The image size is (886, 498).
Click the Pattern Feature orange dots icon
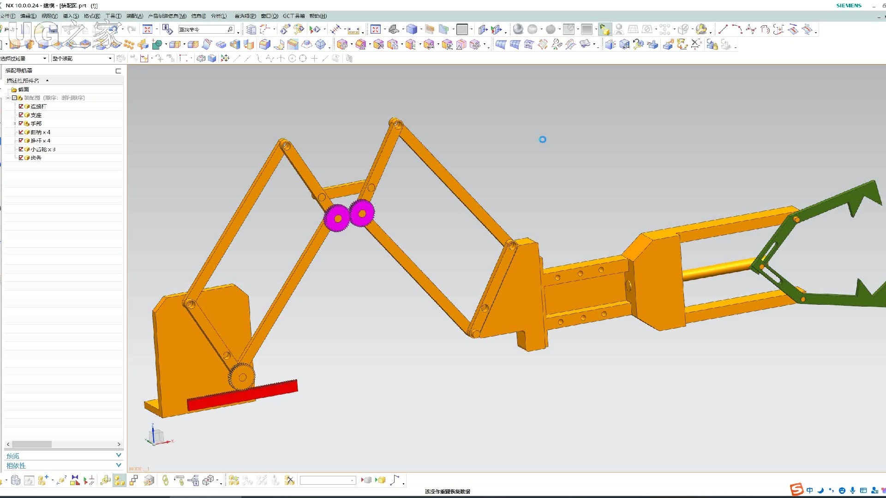pos(129,45)
